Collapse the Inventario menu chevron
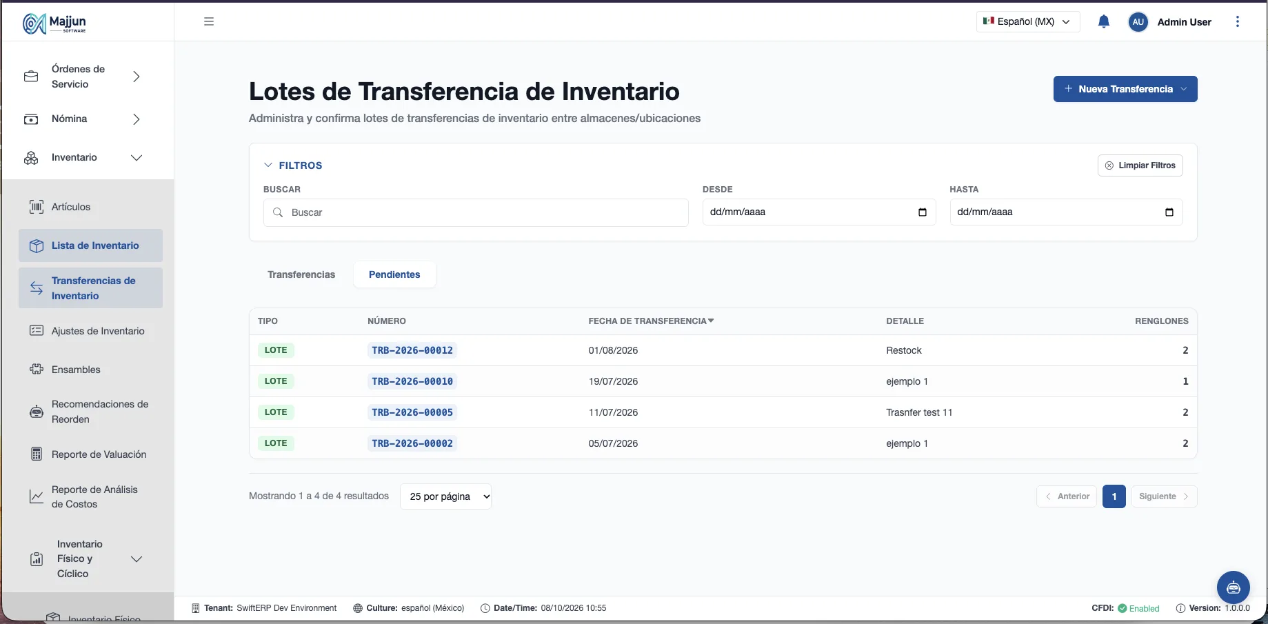The image size is (1268, 624). point(136,158)
